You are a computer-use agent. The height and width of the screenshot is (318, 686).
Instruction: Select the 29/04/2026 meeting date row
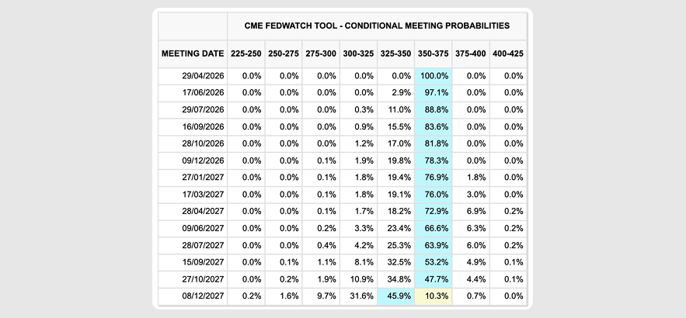coord(203,76)
